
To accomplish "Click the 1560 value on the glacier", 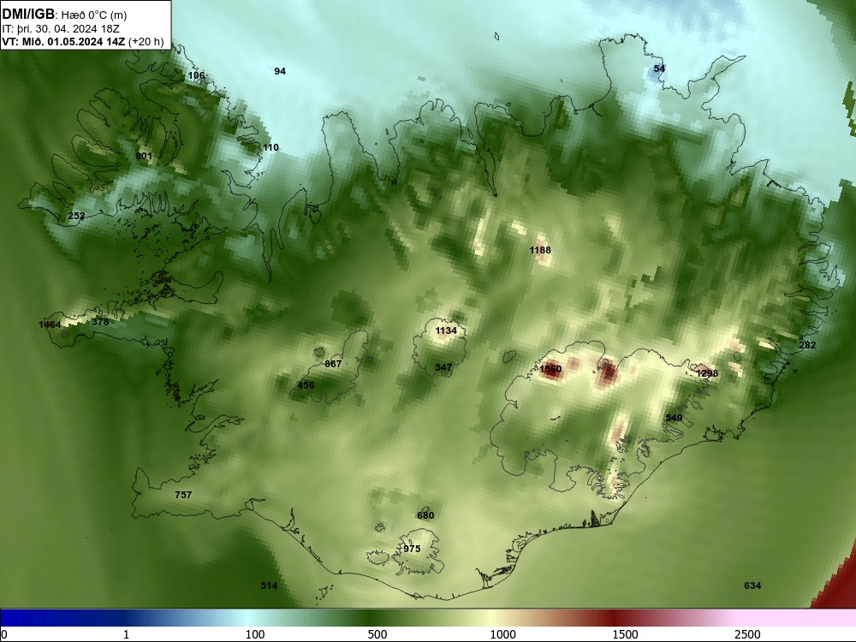I will 550,369.
